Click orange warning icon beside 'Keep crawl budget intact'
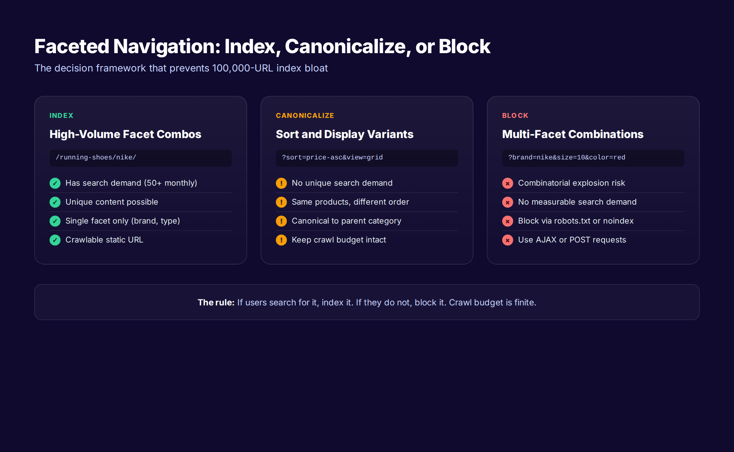Viewport: 734px width, 452px height. [281, 240]
